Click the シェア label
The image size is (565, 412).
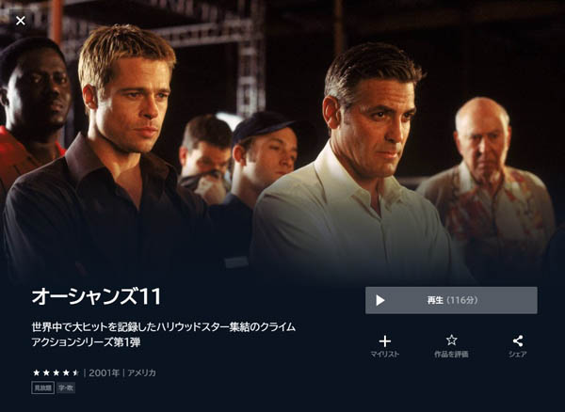pos(518,354)
